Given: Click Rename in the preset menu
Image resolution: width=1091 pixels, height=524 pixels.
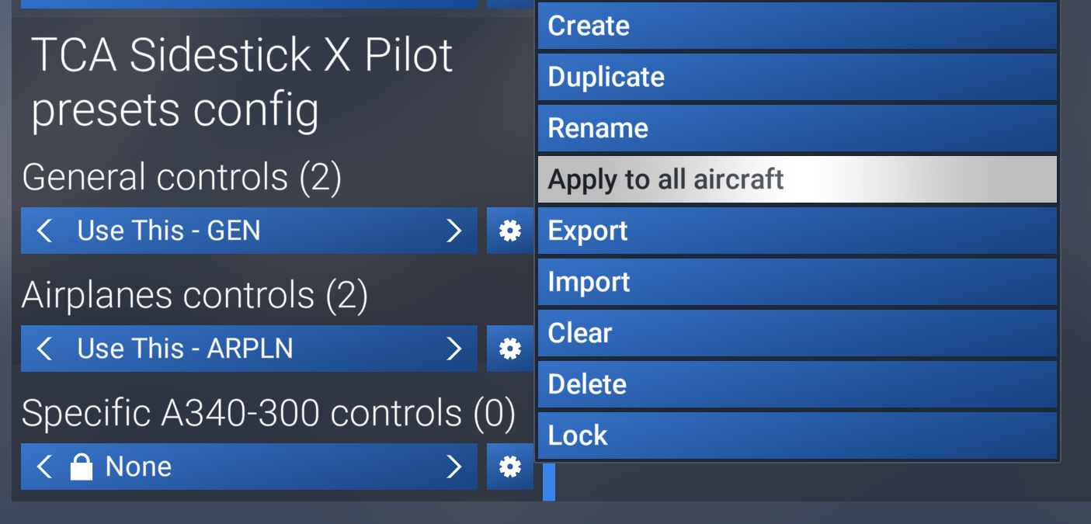Looking at the screenshot, I should coord(797,128).
